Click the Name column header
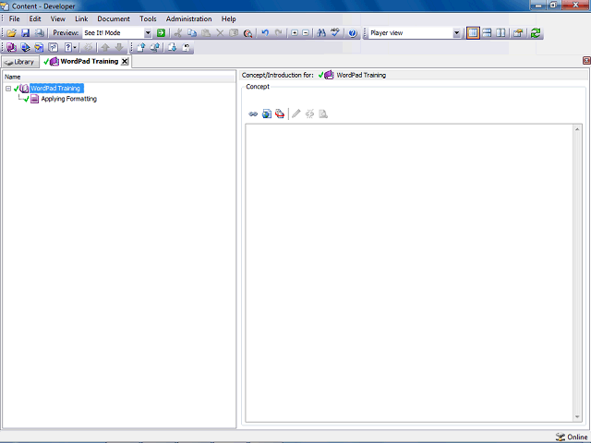591x443 pixels. click(x=119, y=77)
